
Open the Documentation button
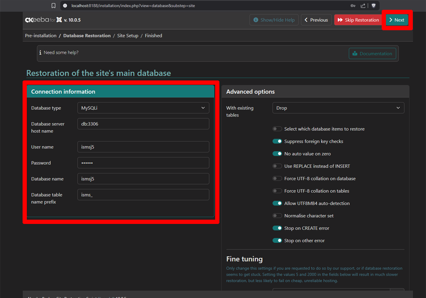click(372, 54)
